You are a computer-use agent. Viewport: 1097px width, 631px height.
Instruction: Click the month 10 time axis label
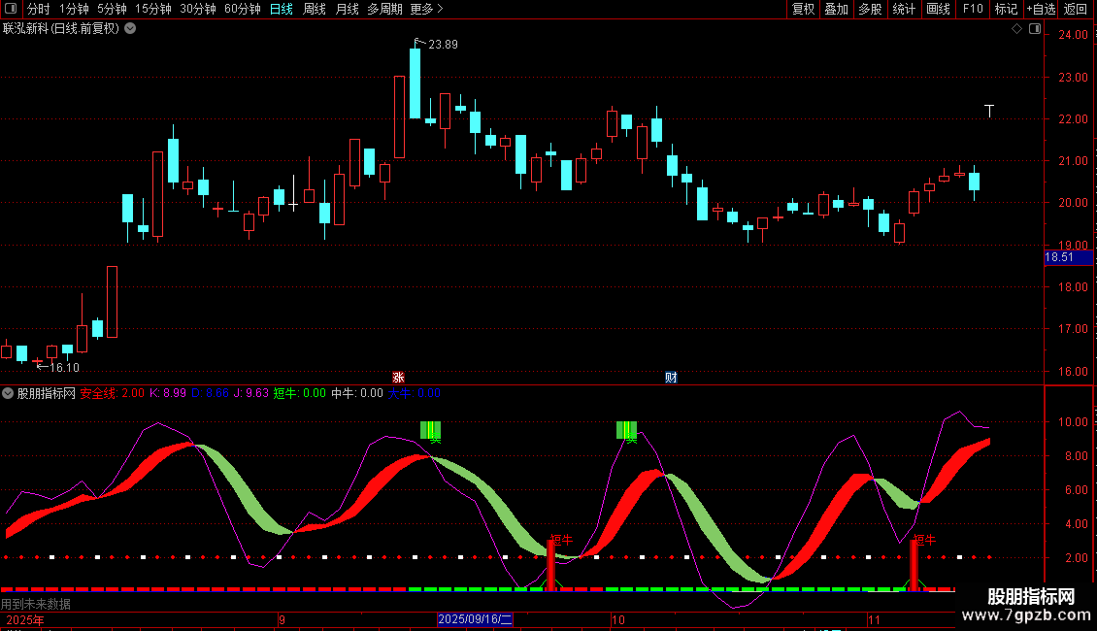pyautogui.click(x=617, y=620)
